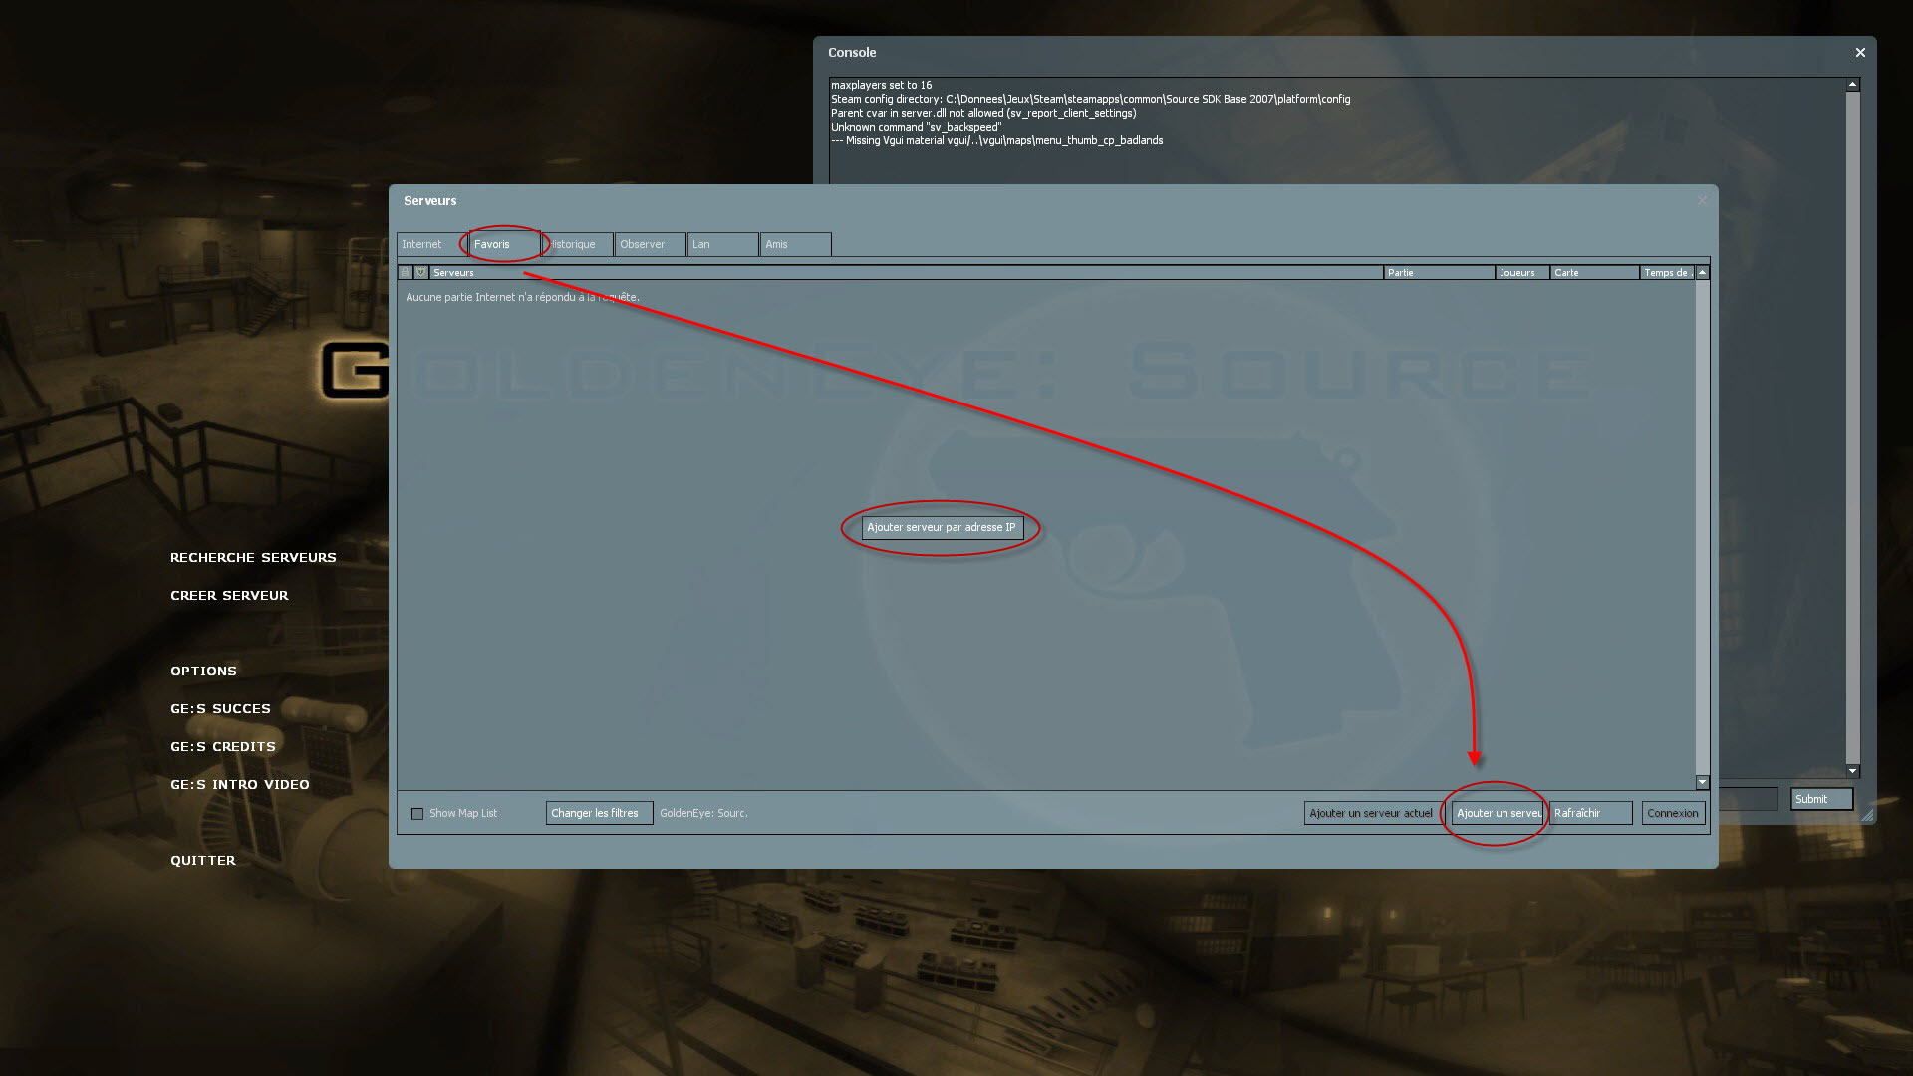
Task: Click console scrollbar down arrow
Action: tap(1852, 770)
